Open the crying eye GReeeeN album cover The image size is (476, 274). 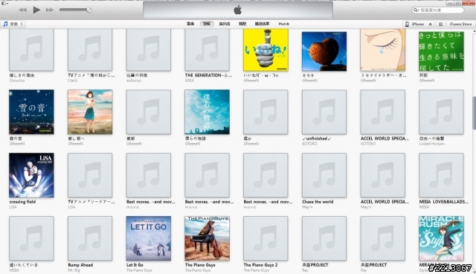click(x=383, y=50)
